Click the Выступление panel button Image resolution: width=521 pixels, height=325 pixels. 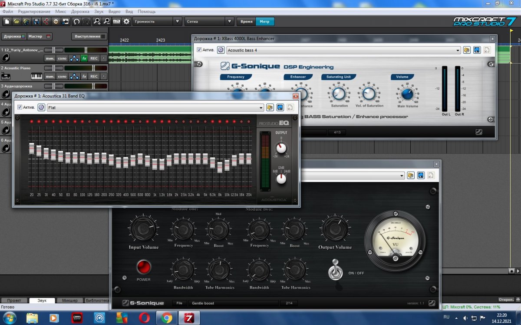pos(89,36)
